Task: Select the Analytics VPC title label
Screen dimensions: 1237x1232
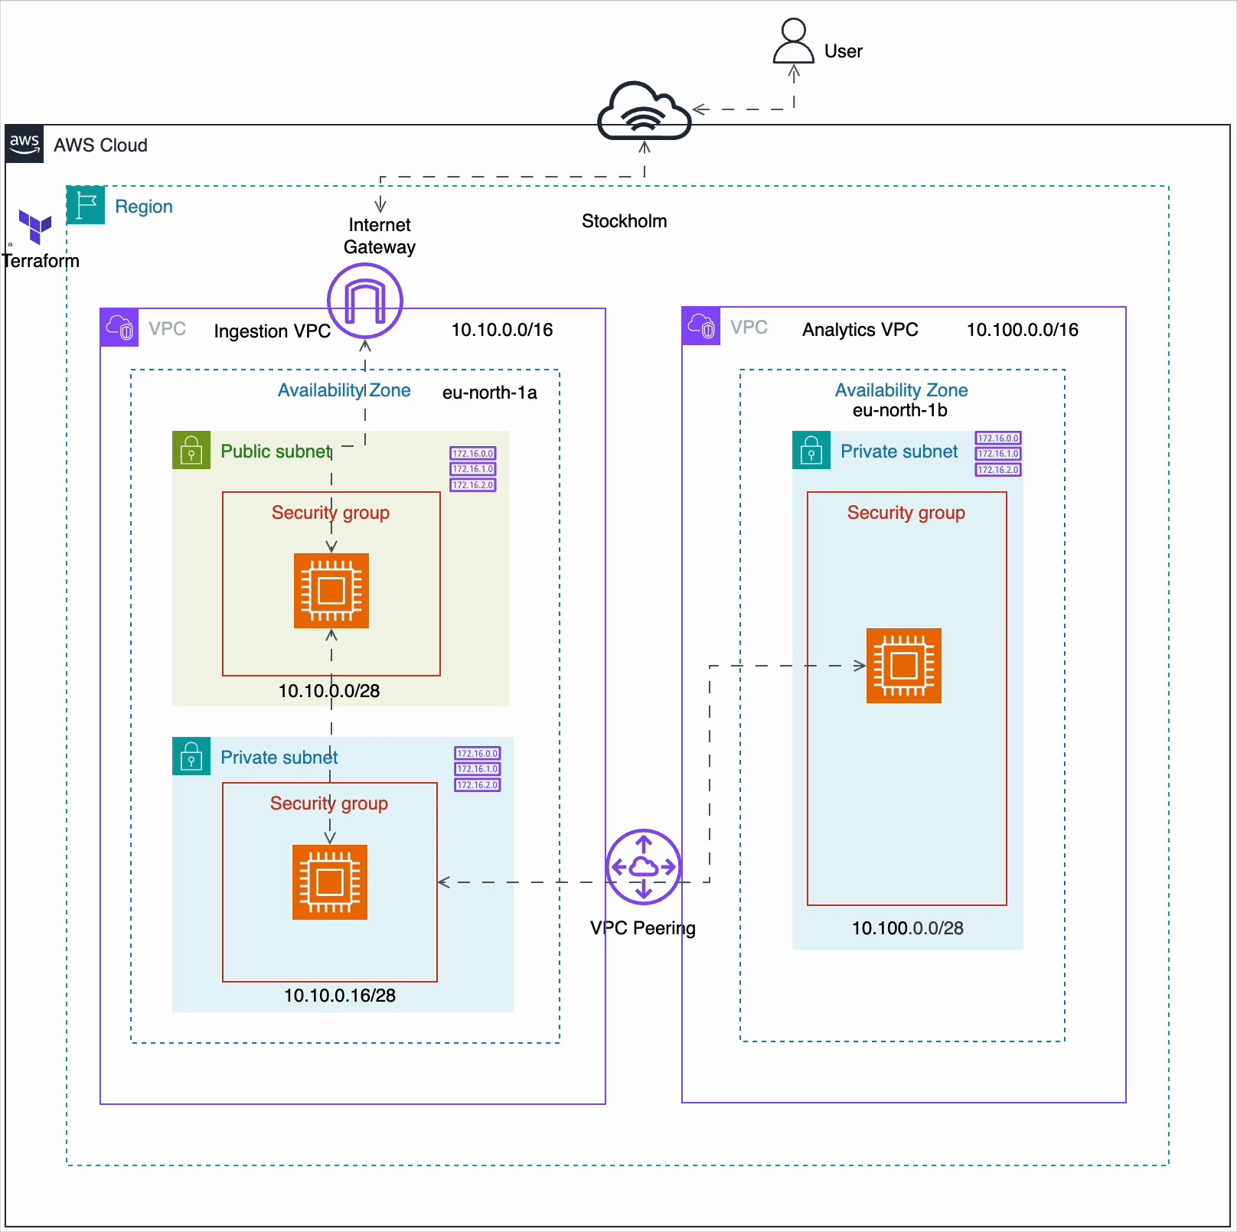Action: (x=859, y=330)
